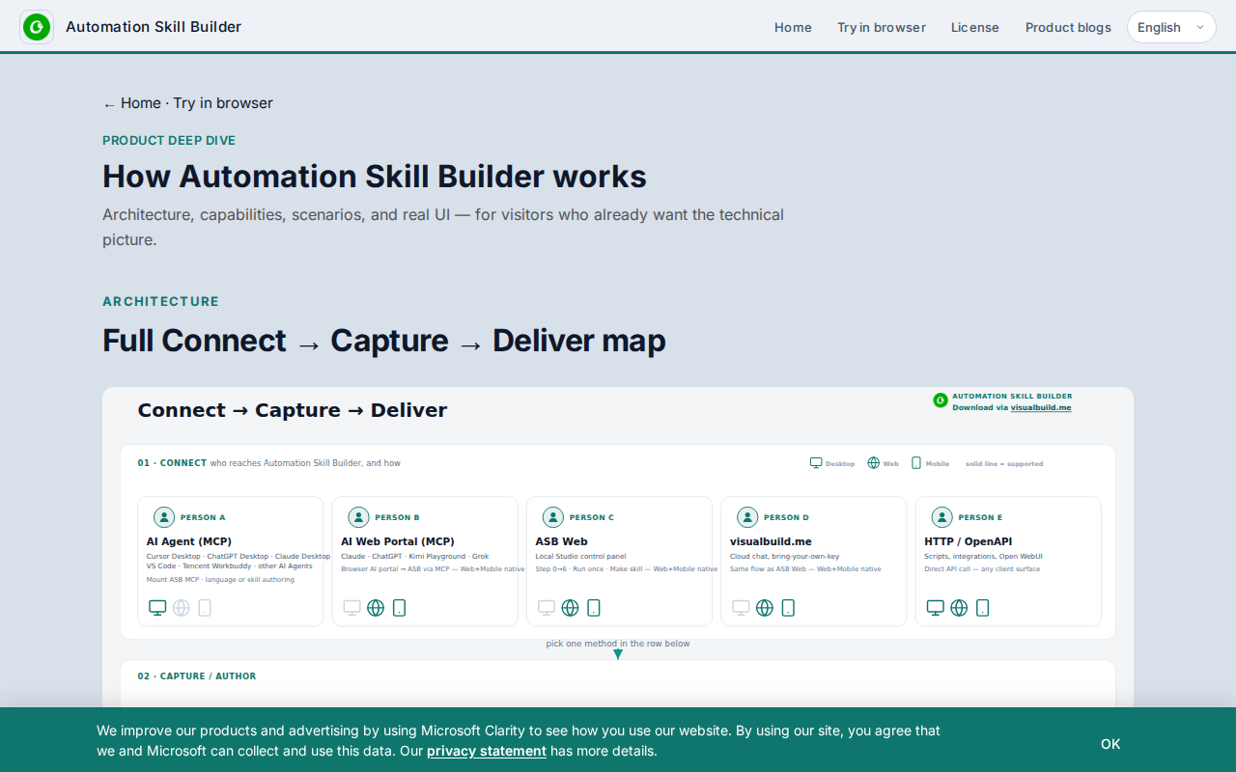1236x772 pixels.
Task: Click the desktop icon in HTTP / OpenAPI card
Action: 936,608
